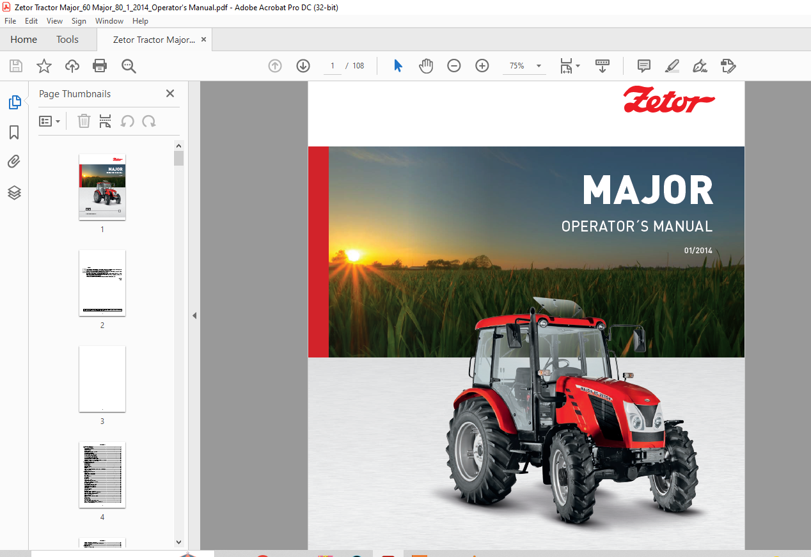Click the delete pages trash icon
Screen dimensions: 811x557
click(84, 121)
